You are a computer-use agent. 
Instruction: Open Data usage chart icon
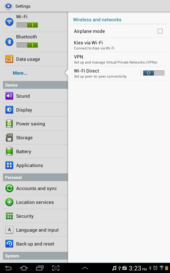[x=9, y=59]
